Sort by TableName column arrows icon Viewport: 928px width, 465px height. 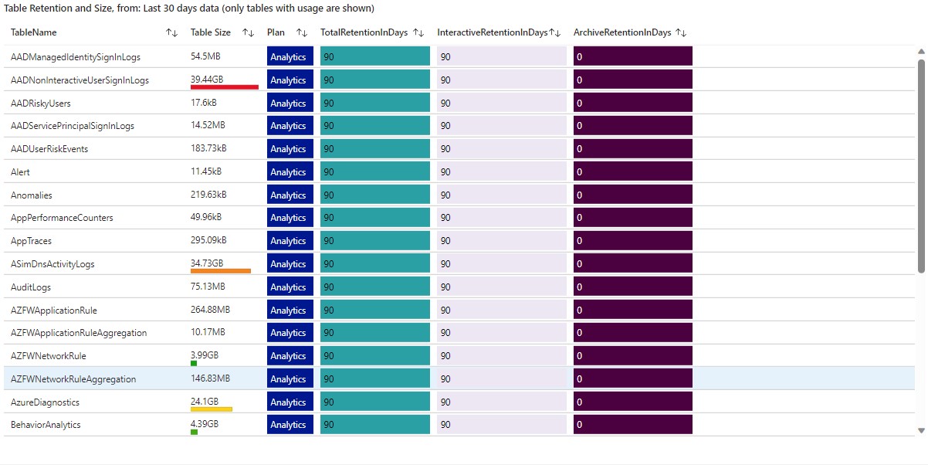click(x=171, y=32)
